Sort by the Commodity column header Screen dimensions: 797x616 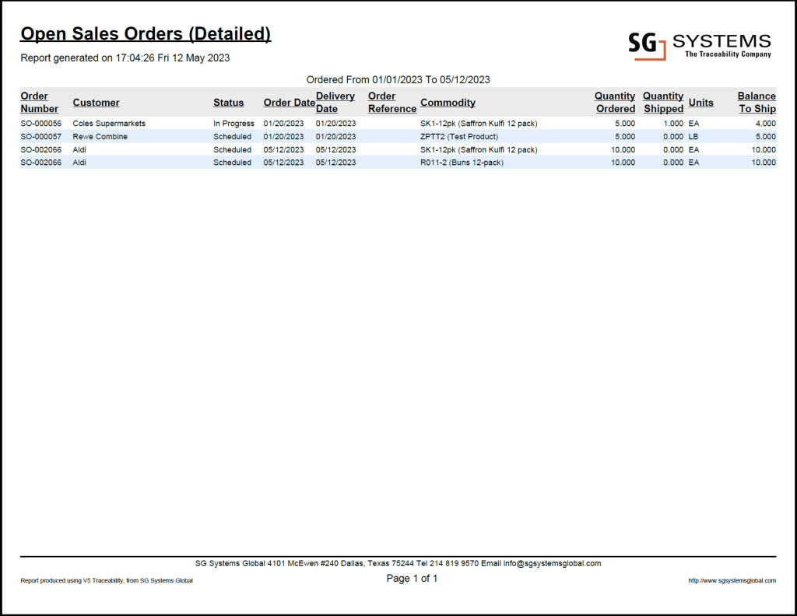click(448, 102)
